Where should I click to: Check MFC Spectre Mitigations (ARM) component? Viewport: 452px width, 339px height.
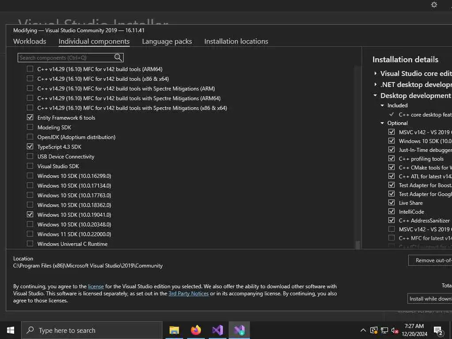[30, 88]
